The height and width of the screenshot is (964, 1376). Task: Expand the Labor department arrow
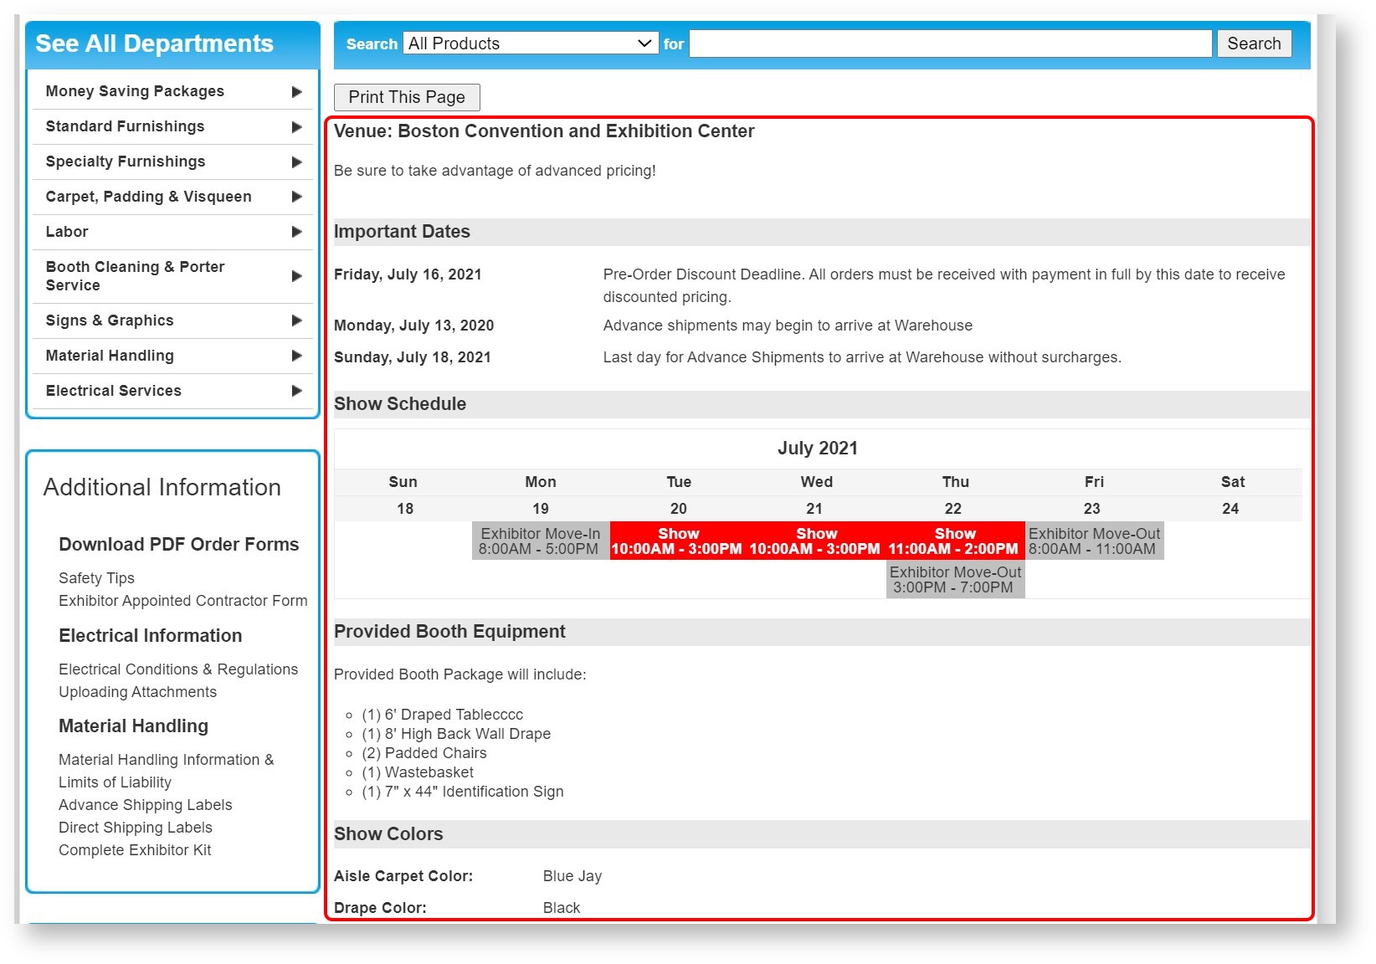click(296, 232)
